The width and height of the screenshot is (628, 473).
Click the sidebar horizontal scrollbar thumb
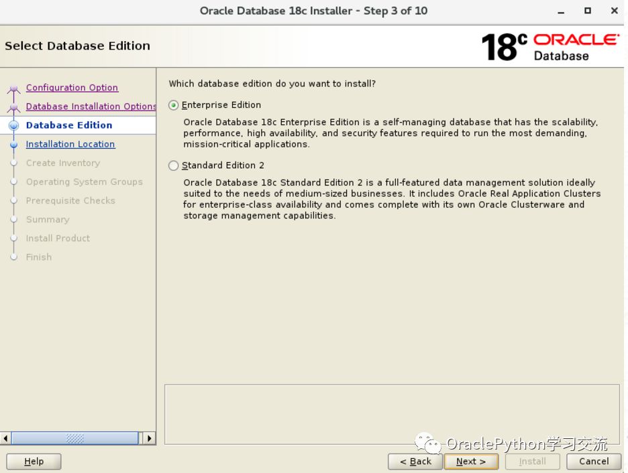[75, 438]
